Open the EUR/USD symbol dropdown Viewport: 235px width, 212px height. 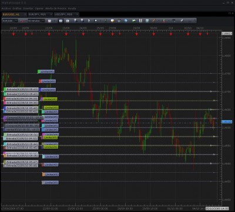click(10, 20)
